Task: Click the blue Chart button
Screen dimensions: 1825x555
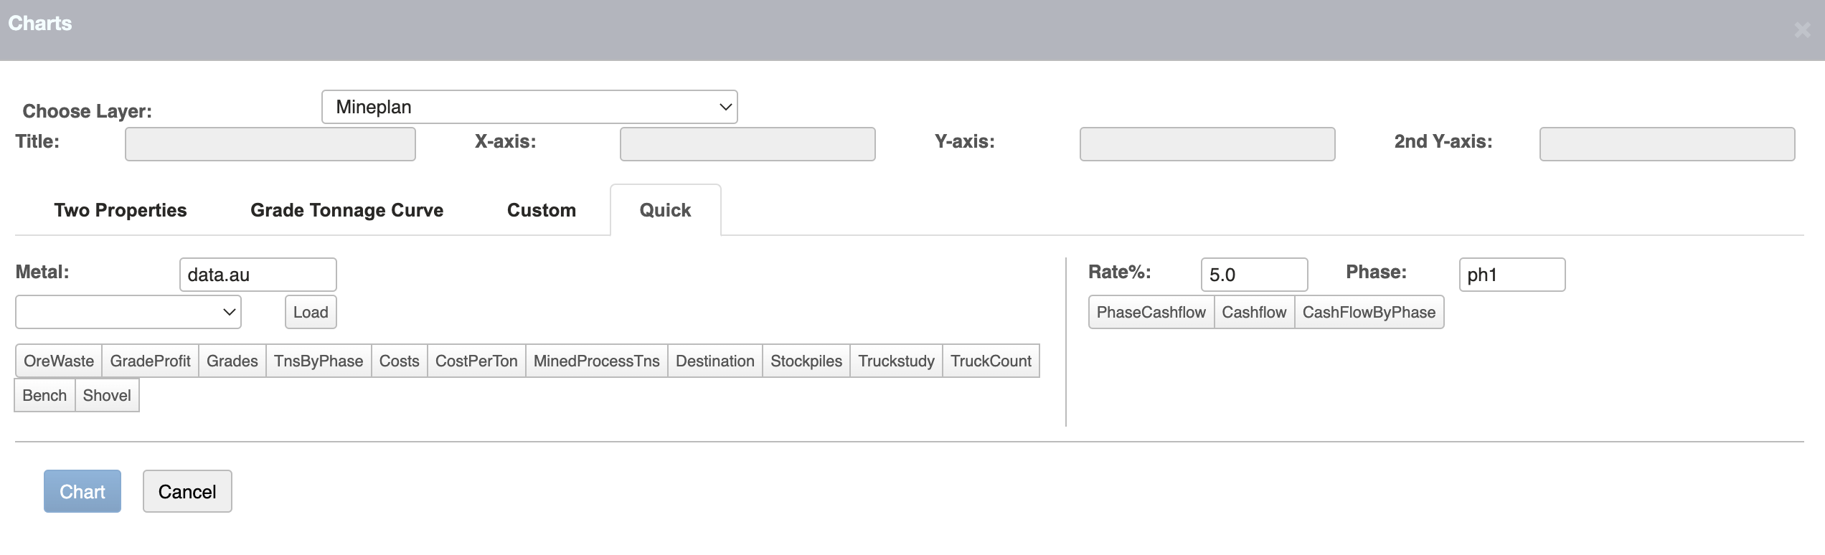Action: point(82,491)
